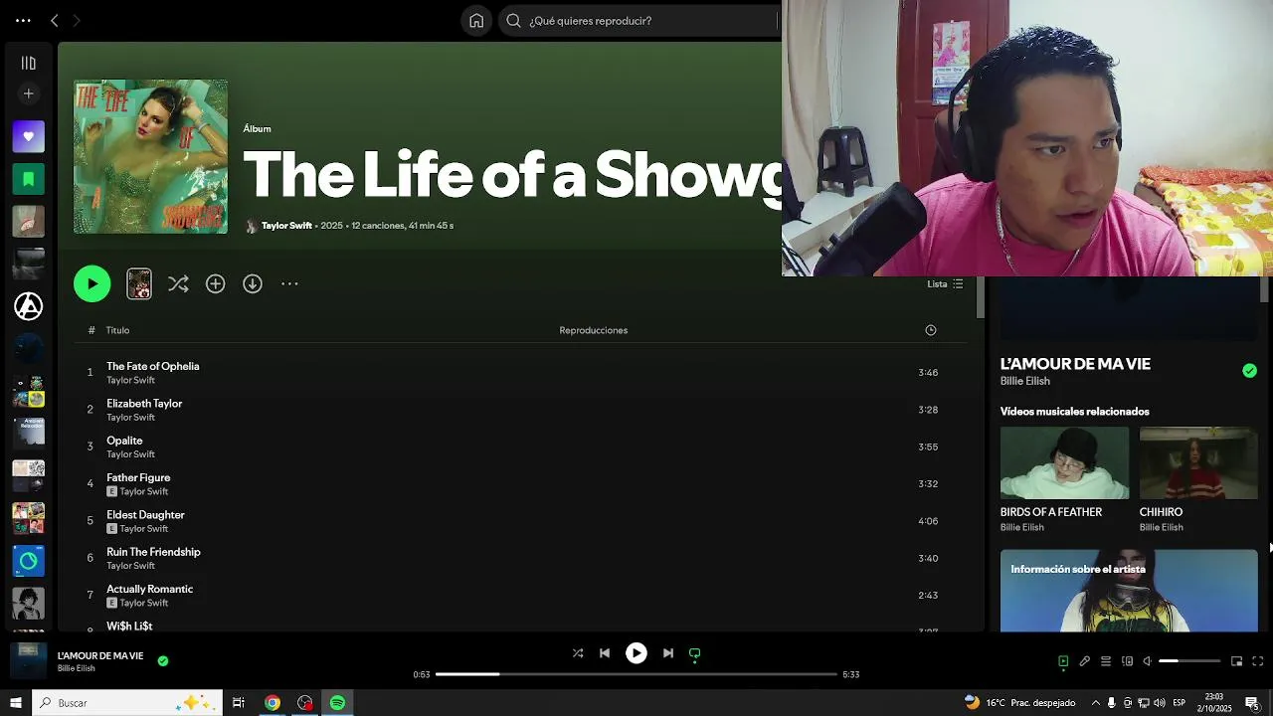
Task: Open L'AMOUR DE MA VIE title in player bar
Action: coord(100,656)
